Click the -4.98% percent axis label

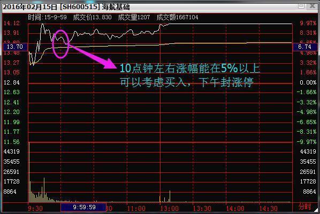click(307, 112)
